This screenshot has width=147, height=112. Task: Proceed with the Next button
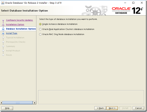(x=112, y=108)
